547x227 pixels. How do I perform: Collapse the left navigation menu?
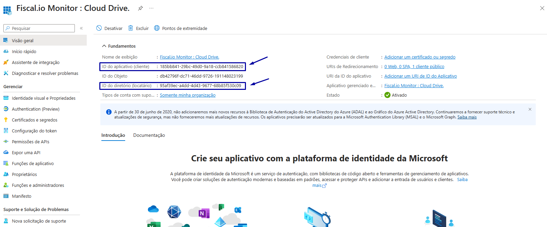(x=81, y=28)
